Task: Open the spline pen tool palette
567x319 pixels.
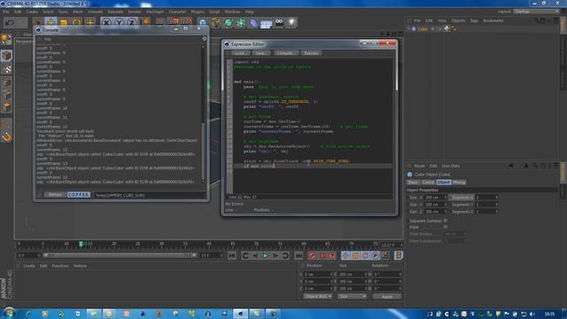Action: [x=216, y=23]
